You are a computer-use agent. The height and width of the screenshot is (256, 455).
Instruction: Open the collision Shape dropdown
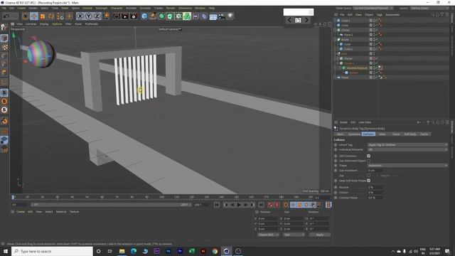[x=407, y=166]
